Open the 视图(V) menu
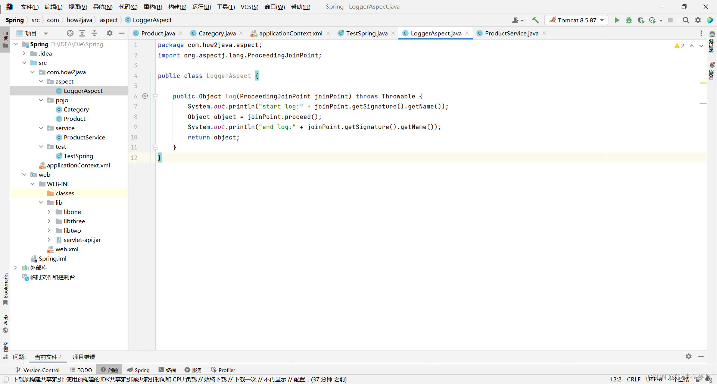 click(78, 7)
